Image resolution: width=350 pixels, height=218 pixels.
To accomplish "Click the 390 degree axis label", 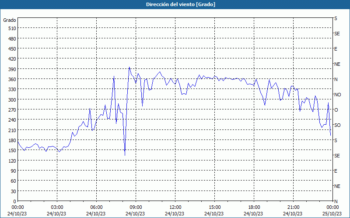I will [13, 69].
